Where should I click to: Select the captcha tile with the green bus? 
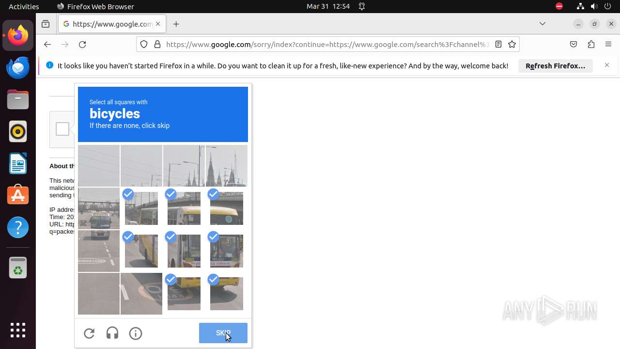point(99,208)
